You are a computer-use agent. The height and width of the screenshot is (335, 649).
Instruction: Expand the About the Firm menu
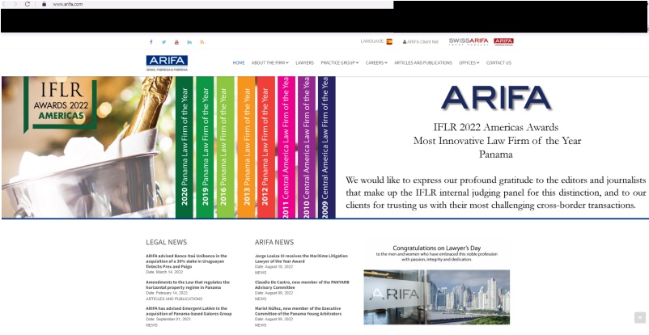click(x=269, y=62)
